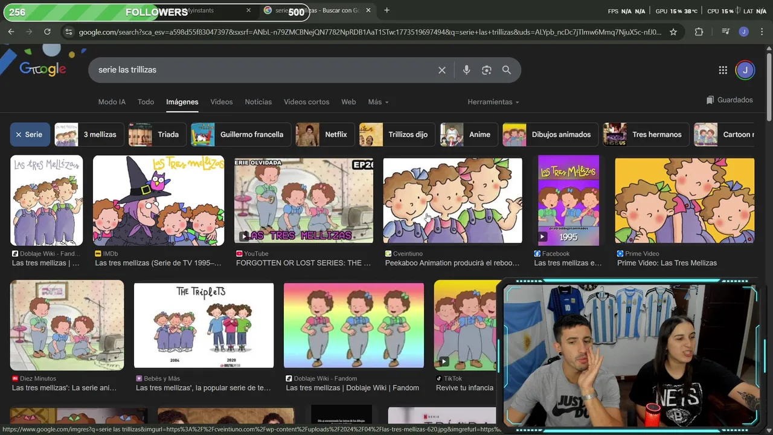Select the Triada filter chip
The image size is (773, 435).
pyautogui.click(x=158, y=135)
